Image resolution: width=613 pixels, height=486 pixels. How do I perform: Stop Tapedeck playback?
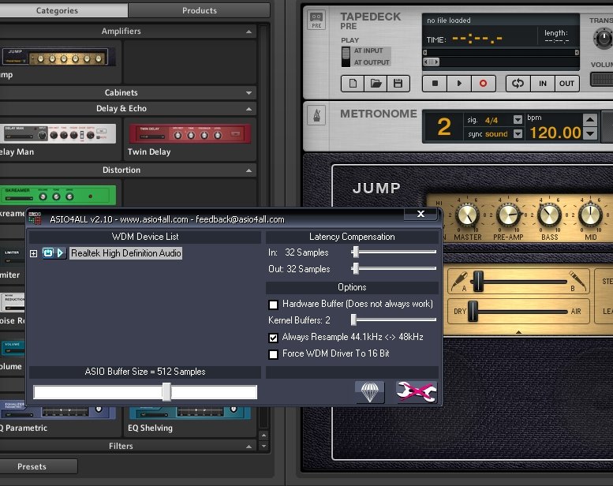(435, 84)
